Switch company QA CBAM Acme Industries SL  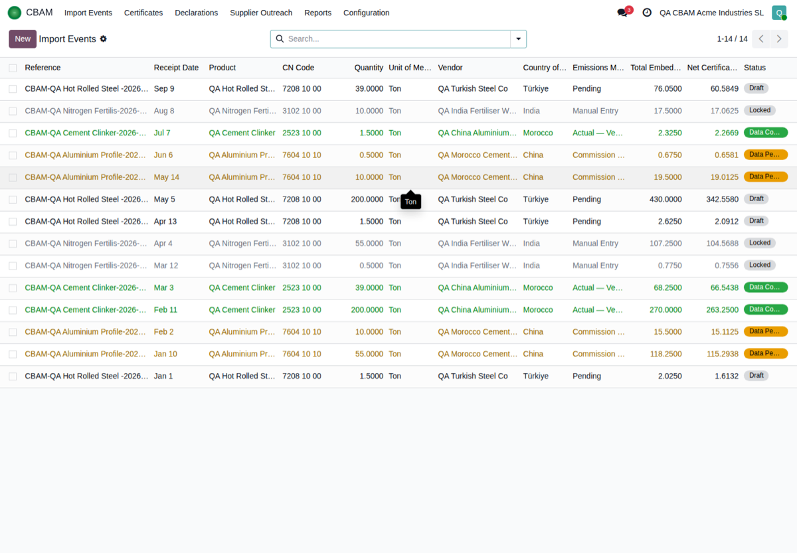pos(711,13)
